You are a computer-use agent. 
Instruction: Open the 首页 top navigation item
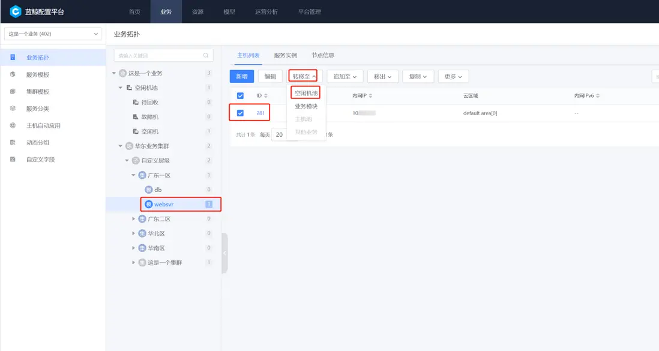[134, 12]
